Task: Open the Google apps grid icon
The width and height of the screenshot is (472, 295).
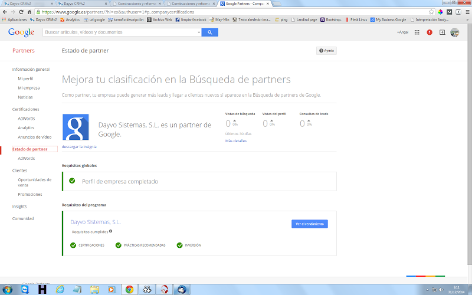Action: coord(417,32)
